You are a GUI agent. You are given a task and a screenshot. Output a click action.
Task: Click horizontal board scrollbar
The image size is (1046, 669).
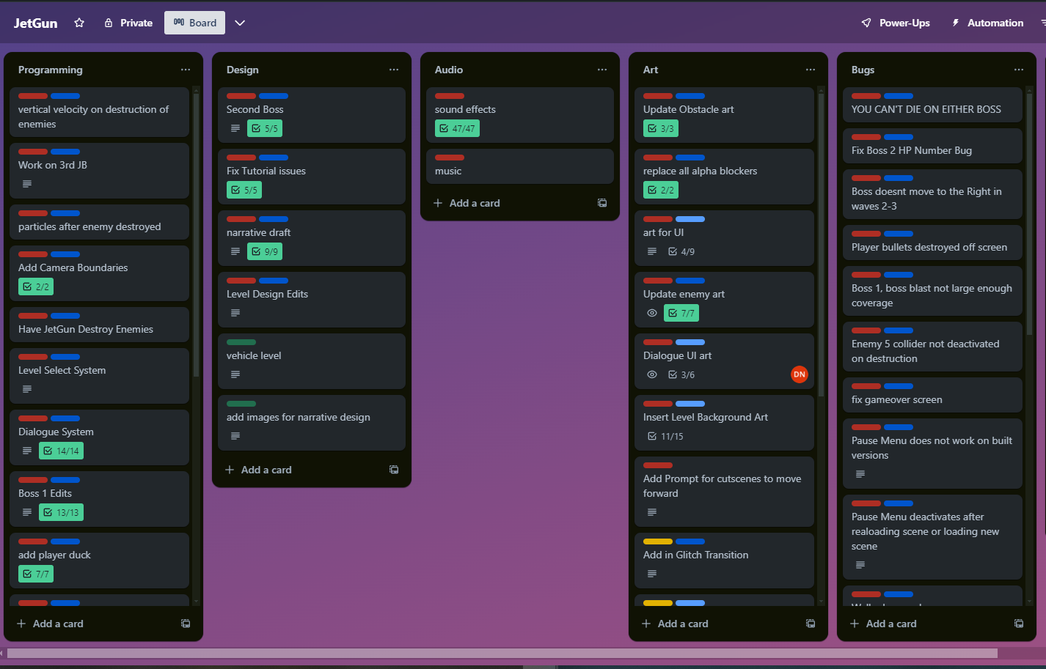[502, 653]
